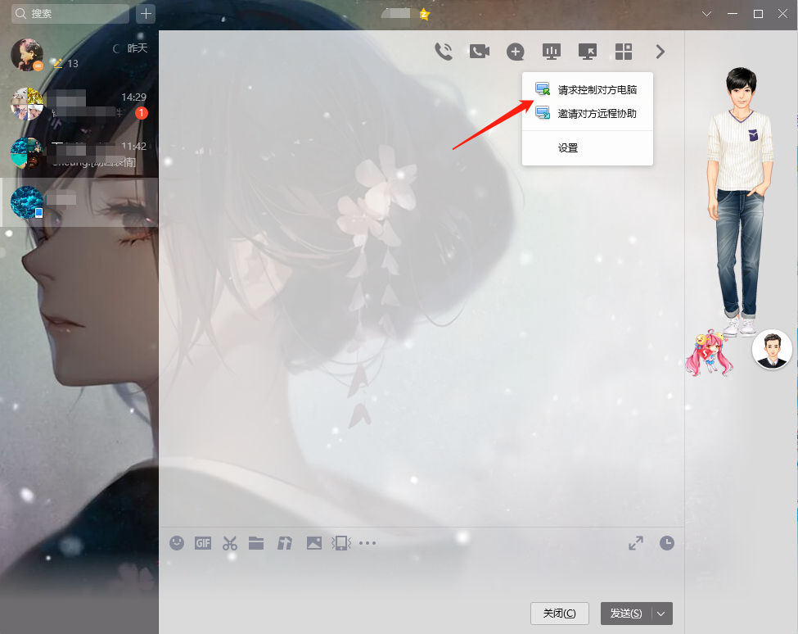Screen dimensions: 798x634
Task: Choose 邀请对方远程协助 menu item
Action: 597,114
